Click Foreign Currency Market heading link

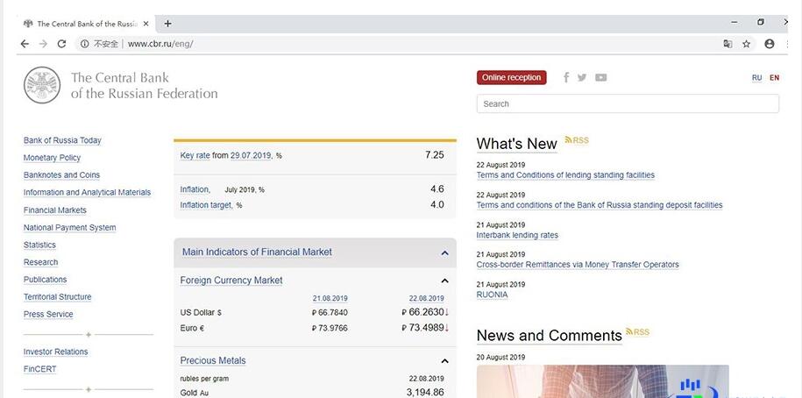coord(231,281)
